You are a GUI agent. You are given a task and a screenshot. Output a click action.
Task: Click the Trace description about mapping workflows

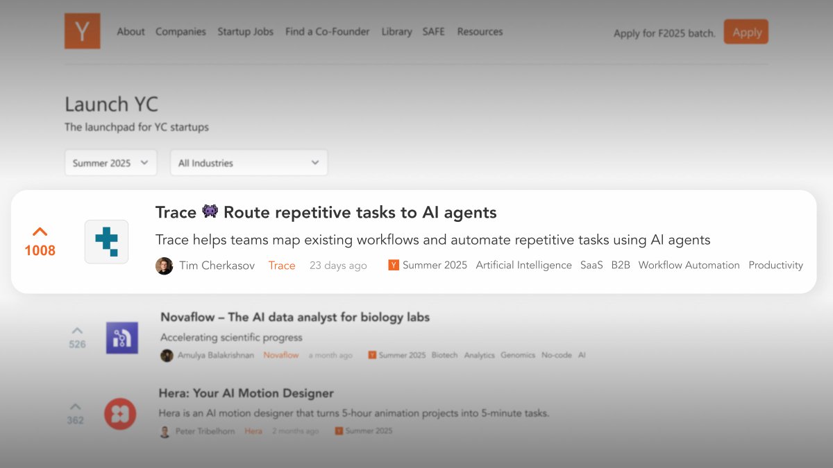433,241
